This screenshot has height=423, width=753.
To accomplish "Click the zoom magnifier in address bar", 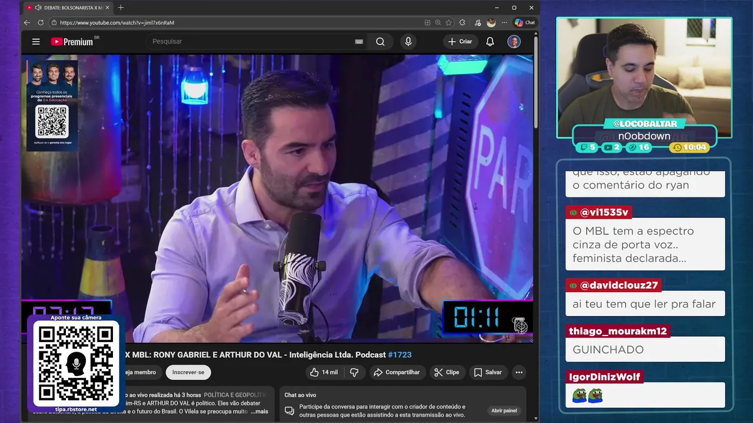I will point(438,22).
